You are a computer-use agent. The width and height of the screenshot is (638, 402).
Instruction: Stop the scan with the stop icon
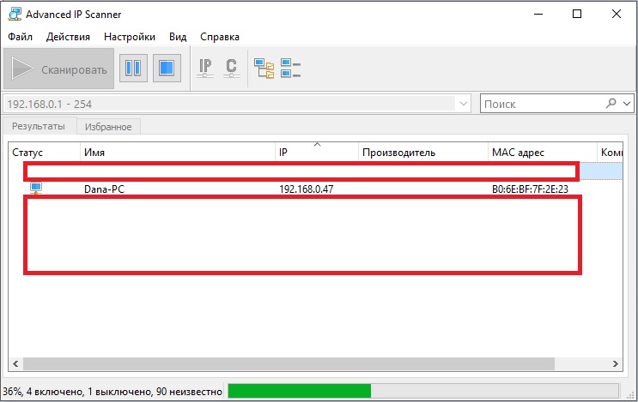pyautogui.click(x=167, y=69)
